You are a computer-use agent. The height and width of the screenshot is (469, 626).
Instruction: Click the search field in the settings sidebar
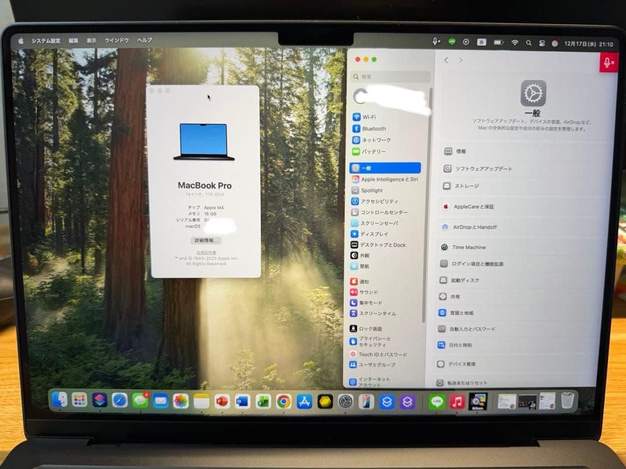(390, 76)
